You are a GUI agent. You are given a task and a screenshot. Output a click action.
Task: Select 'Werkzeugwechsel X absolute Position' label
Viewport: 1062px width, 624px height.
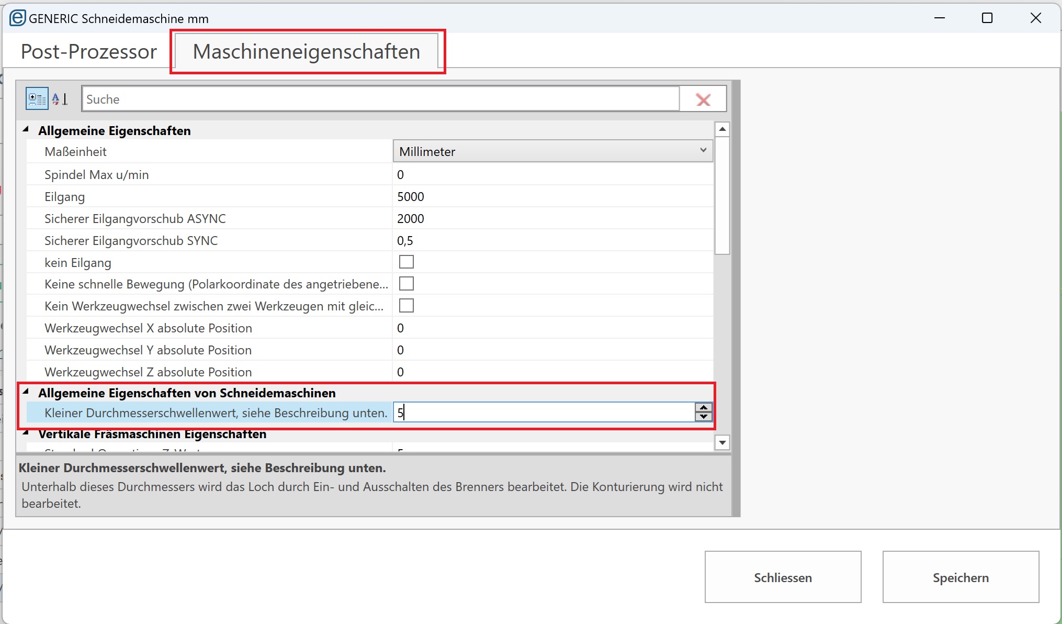(x=148, y=328)
